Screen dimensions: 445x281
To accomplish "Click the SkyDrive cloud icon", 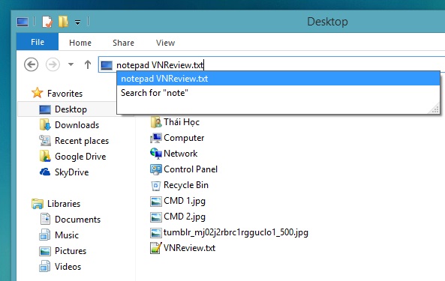I will coord(45,172).
